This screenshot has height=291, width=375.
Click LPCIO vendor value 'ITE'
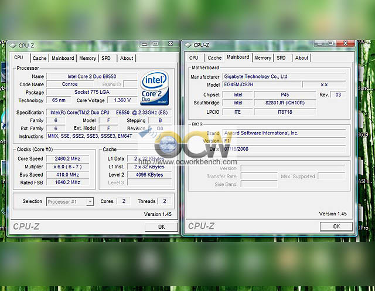[237, 112]
